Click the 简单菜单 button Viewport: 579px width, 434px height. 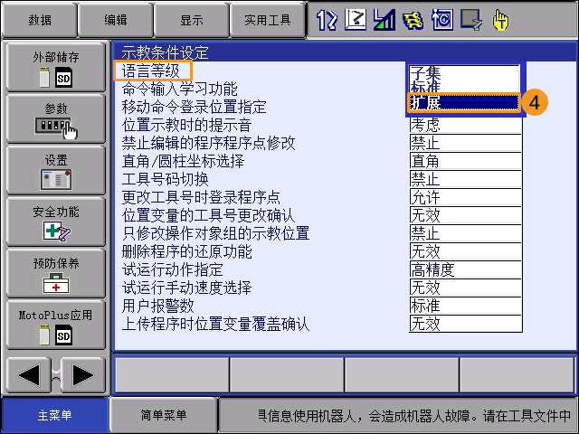point(163,415)
